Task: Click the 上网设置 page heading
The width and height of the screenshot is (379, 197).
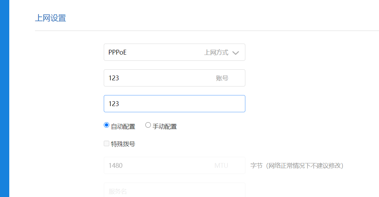Action: coord(51,18)
